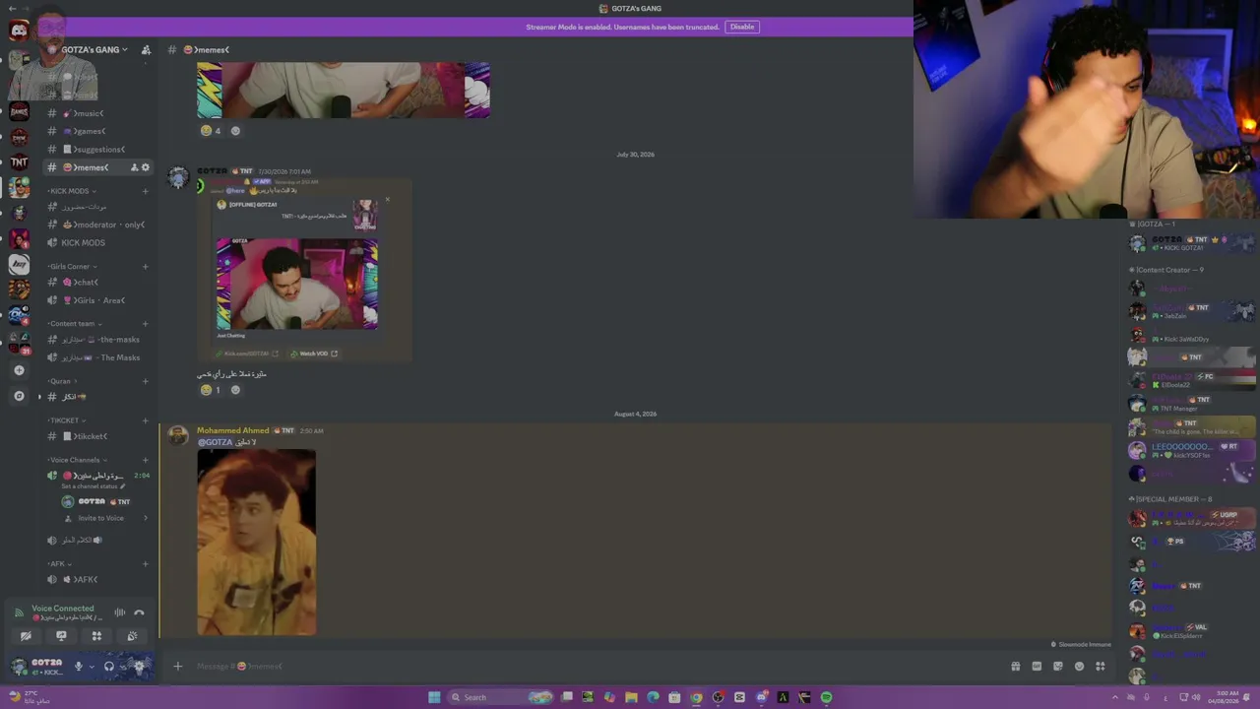The image size is (1260, 709).
Task: Collapse the TIKCKET category
Action: click(65, 420)
